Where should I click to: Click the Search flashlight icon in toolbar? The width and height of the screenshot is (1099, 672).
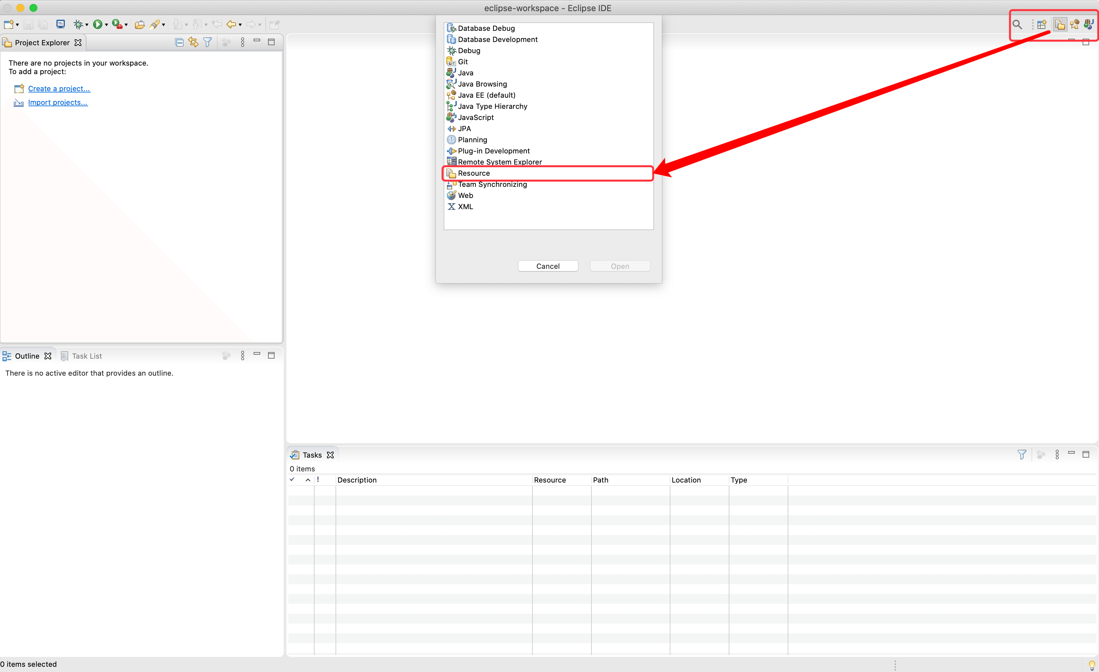point(154,25)
